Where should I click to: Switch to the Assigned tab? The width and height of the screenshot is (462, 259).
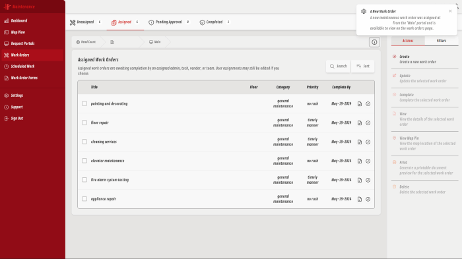125,22
